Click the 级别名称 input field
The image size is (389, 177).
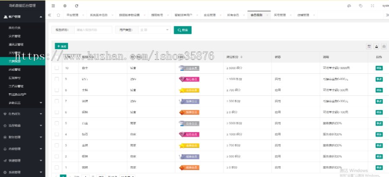92,30
